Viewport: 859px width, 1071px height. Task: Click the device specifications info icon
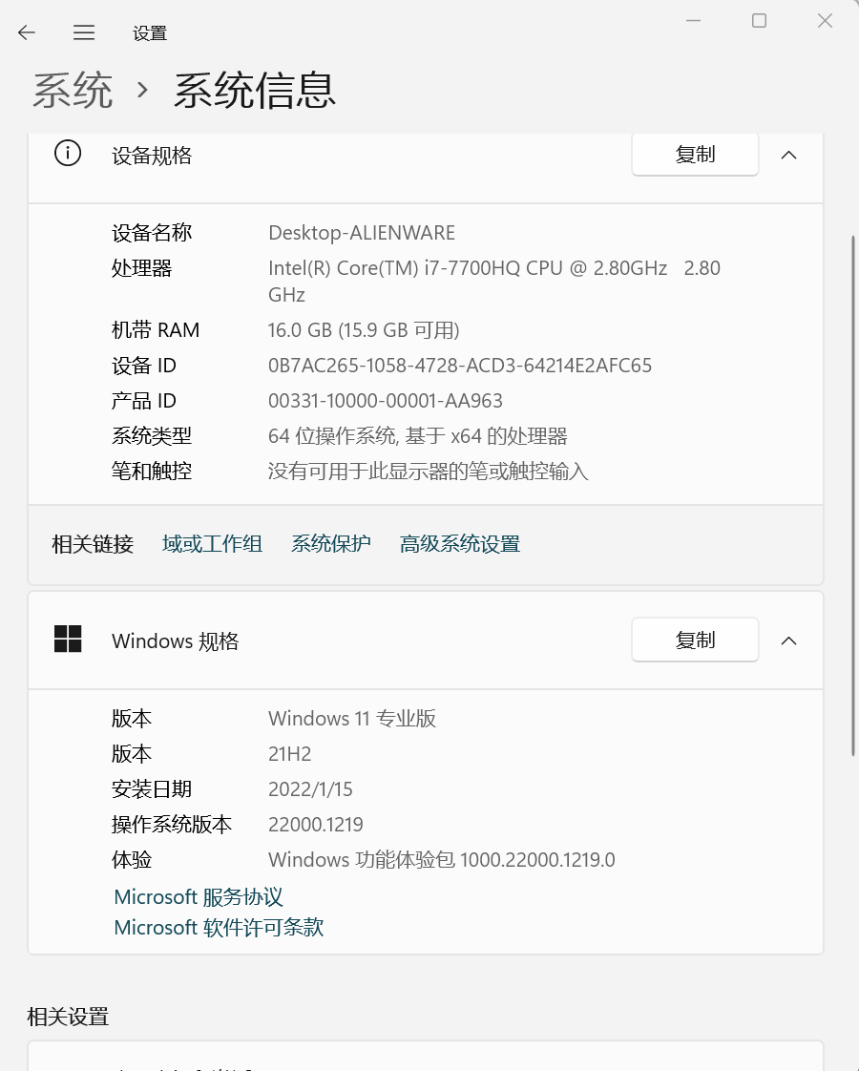pos(68,153)
